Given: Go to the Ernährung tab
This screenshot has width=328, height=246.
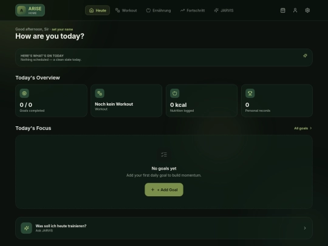Looking at the screenshot, I should pyautogui.click(x=159, y=10).
